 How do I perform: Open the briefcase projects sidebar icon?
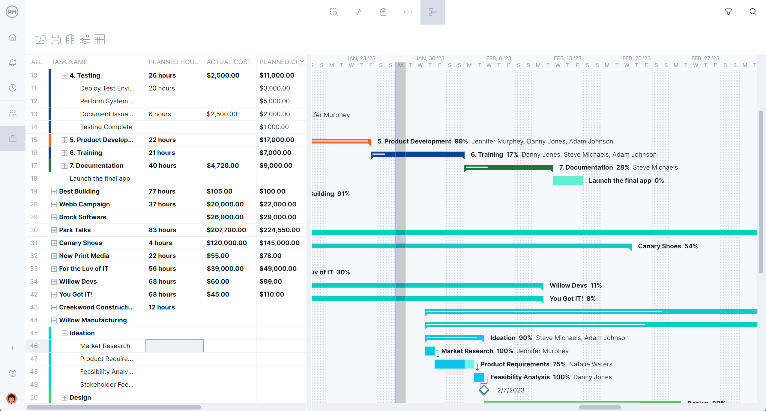13,138
